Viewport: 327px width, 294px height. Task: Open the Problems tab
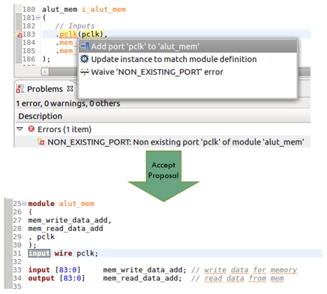pos(45,89)
